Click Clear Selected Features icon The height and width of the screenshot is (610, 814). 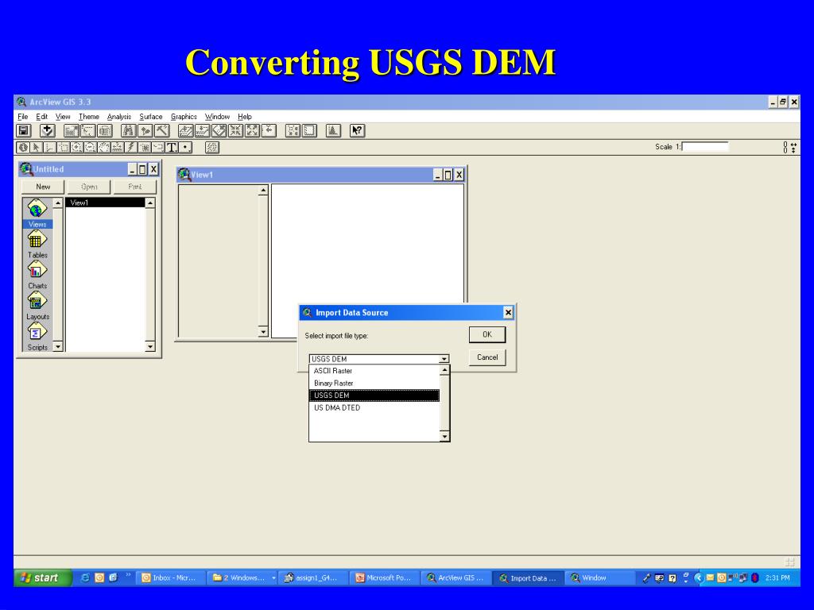[309, 131]
